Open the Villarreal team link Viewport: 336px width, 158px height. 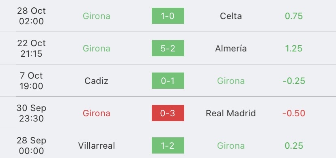point(97,146)
